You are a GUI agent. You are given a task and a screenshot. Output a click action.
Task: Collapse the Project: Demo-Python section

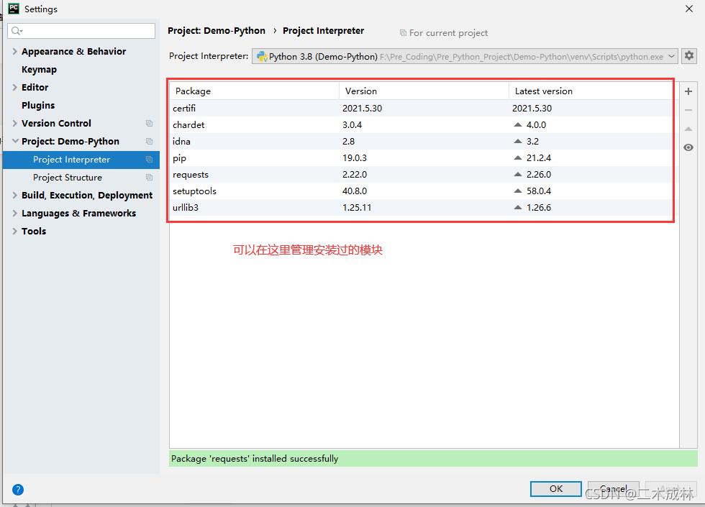pyautogui.click(x=15, y=141)
